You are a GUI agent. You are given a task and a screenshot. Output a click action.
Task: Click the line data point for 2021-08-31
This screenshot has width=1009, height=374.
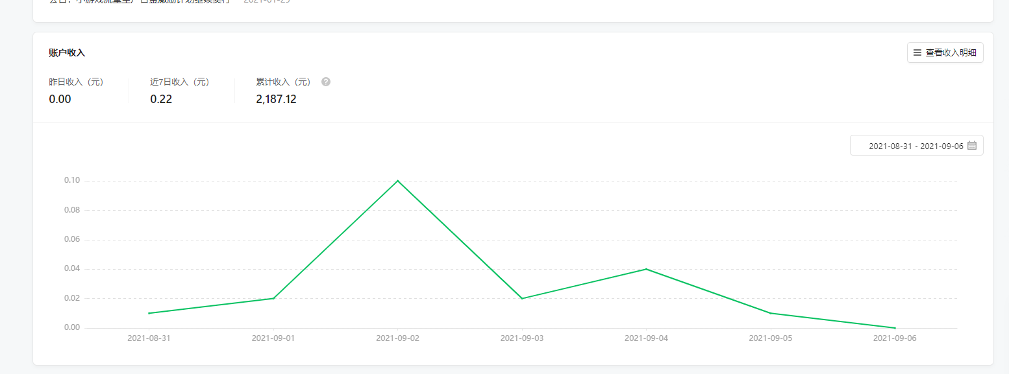(x=149, y=313)
